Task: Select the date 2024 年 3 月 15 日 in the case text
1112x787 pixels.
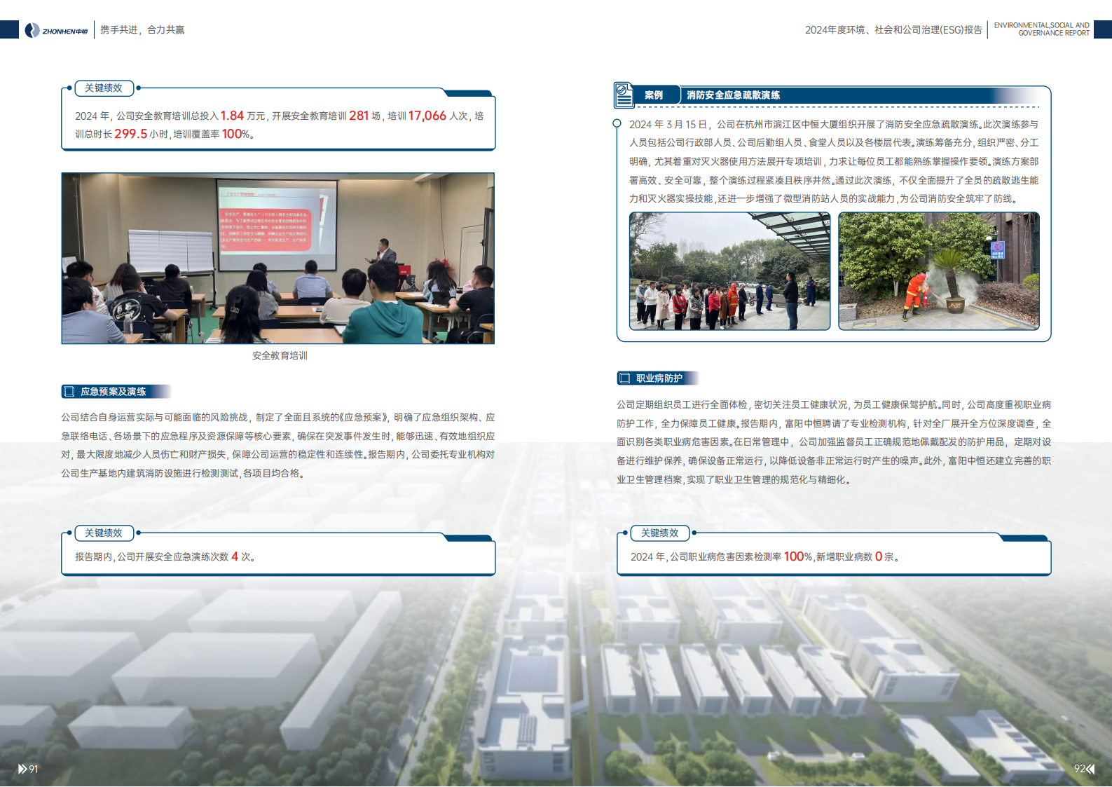Action: 668,124
